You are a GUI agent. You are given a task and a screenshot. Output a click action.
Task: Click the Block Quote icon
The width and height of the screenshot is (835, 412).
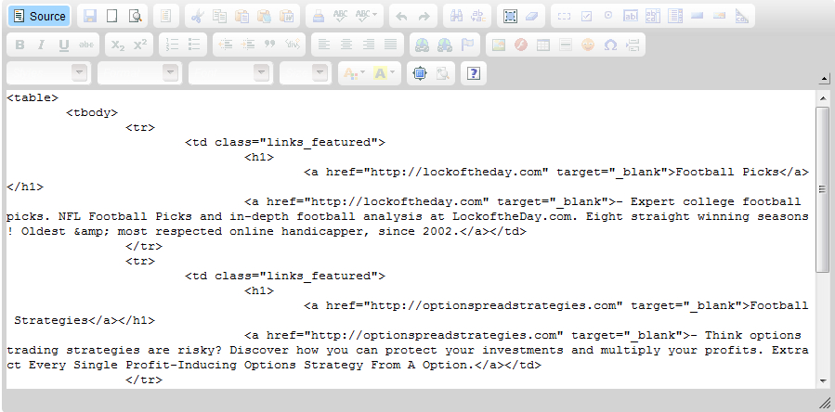(x=270, y=45)
